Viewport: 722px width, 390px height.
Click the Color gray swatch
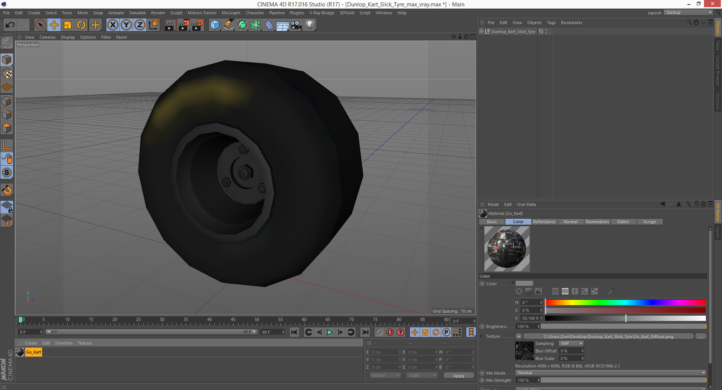[x=524, y=283]
